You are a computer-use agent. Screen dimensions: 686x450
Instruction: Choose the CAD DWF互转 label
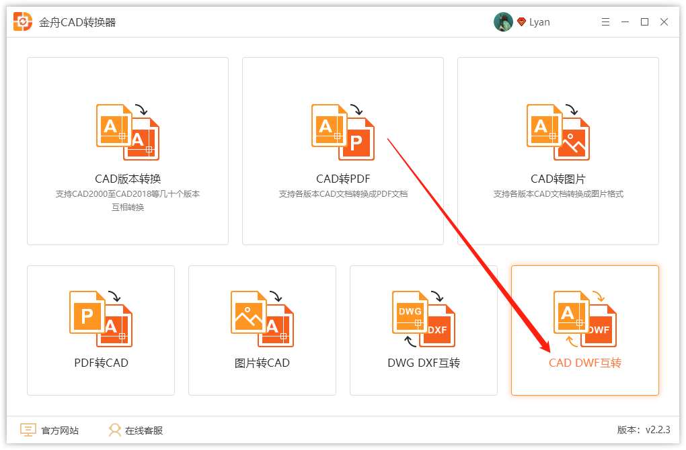(x=585, y=363)
